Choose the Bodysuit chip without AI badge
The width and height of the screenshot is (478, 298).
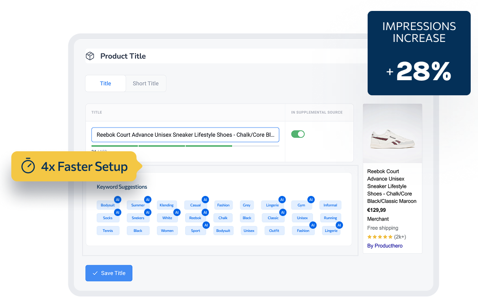tap(223, 231)
